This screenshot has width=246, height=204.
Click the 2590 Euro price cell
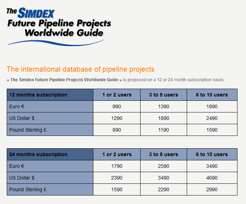tap(163, 166)
